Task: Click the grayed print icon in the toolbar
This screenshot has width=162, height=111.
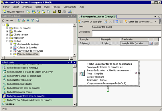Action: pyautogui.click(x=64, y=12)
